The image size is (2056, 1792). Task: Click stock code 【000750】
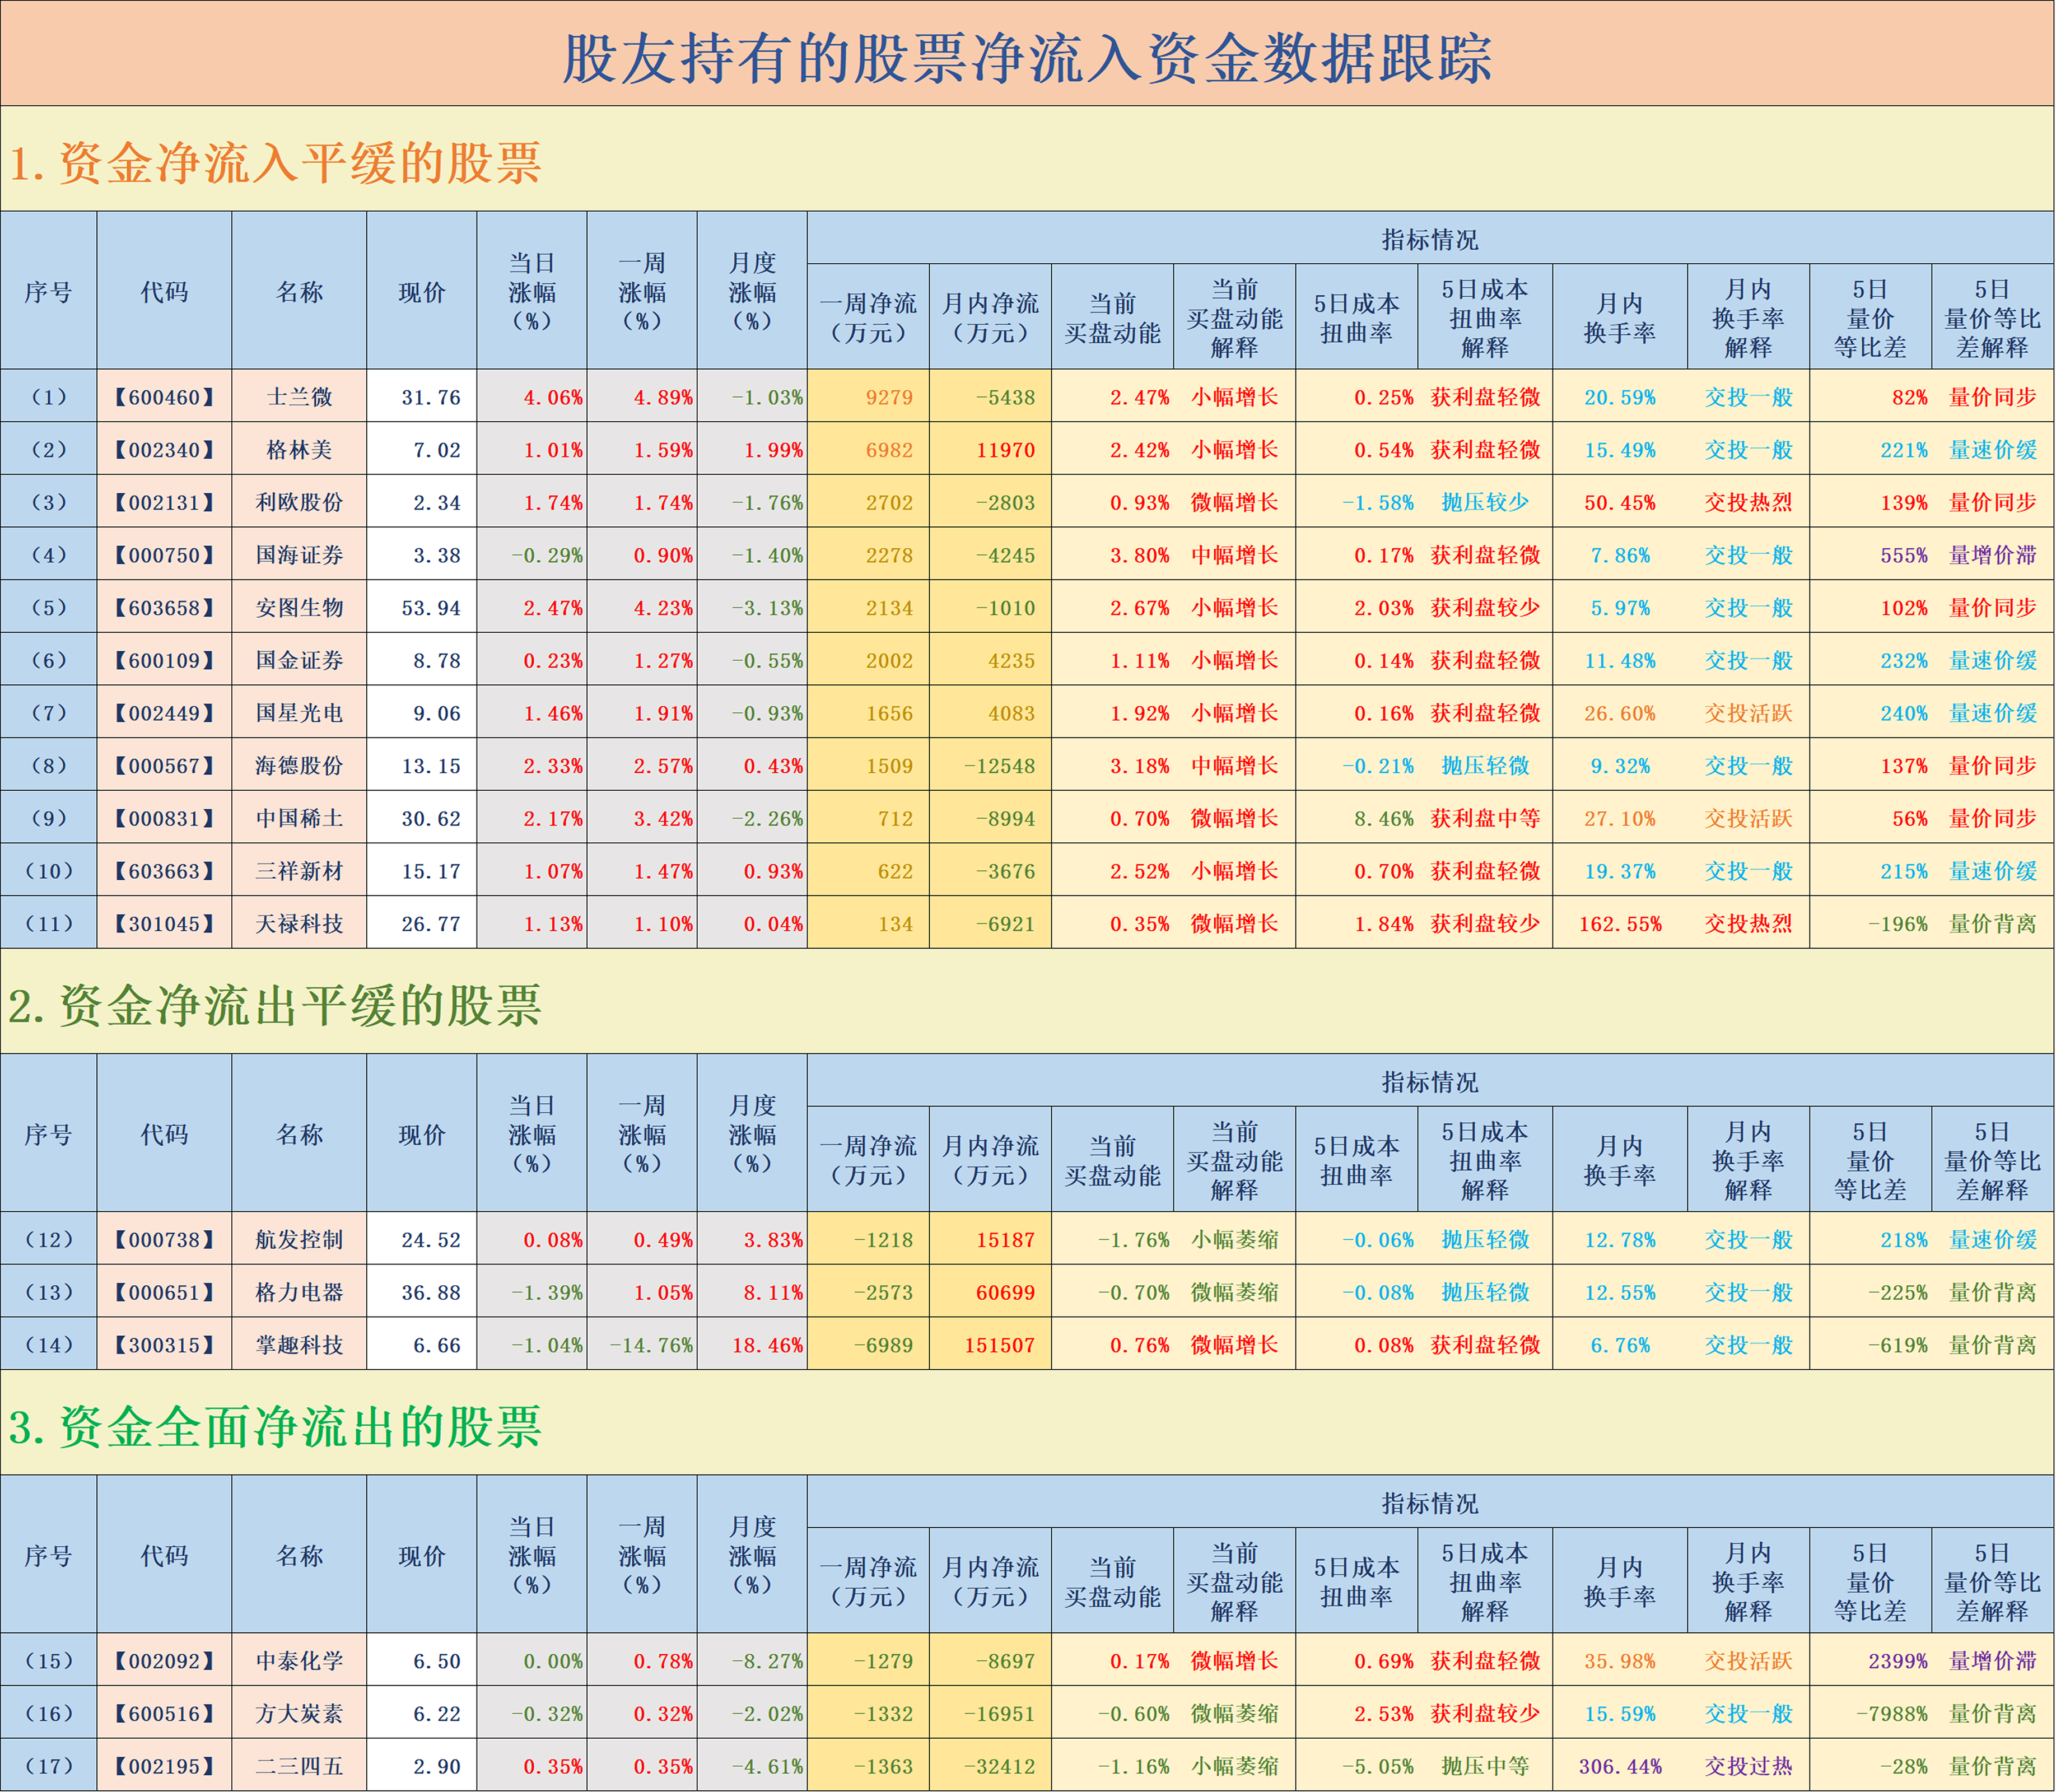pyautogui.click(x=164, y=555)
